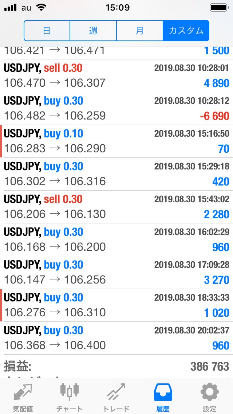The image size is (233, 414).
Task: Tap the 損益 profit total row
Action: click(116, 366)
